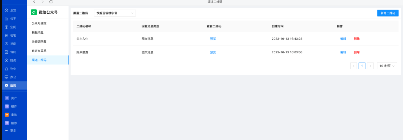The height and width of the screenshot is (140, 403).
Task: Click the 应用 apps icon in sidebar
Action: (7, 86)
